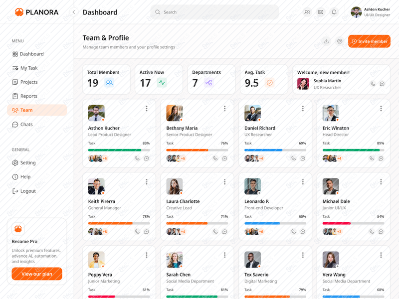Click the download icon beside Invite member
Viewport: 399px width, 299px height.
(x=326, y=41)
